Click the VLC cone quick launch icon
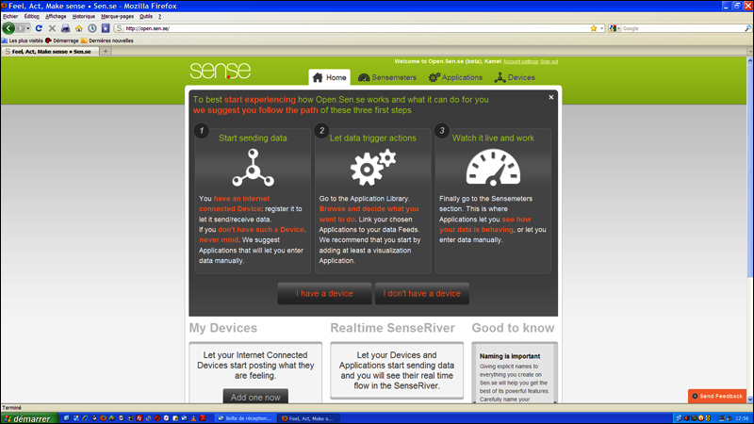 (x=194, y=418)
